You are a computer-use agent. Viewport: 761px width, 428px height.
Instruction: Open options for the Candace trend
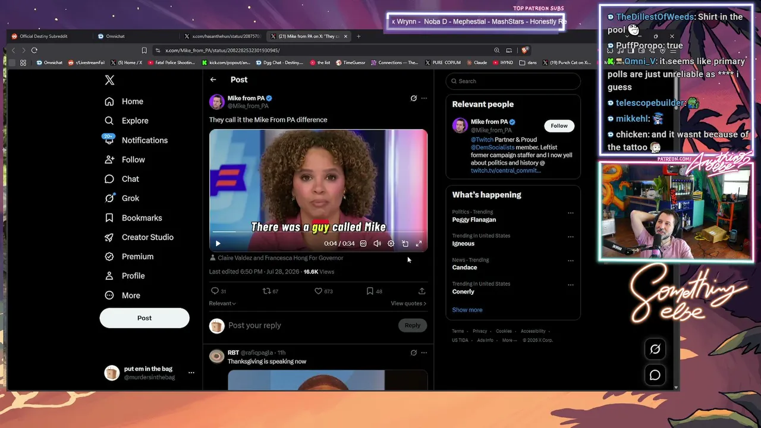click(571, 261)
